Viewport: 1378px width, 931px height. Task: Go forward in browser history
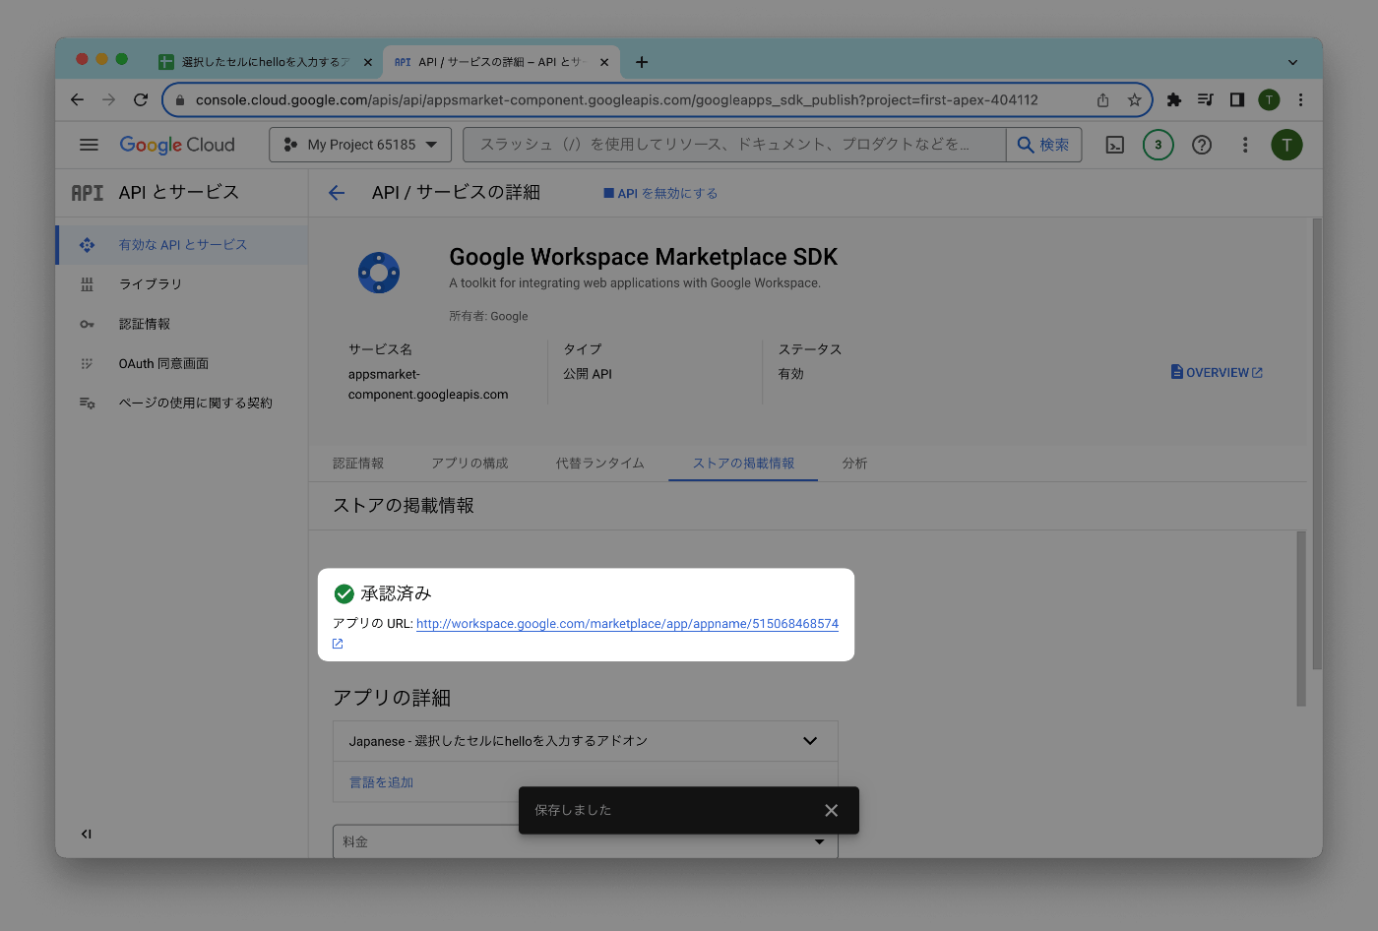click(109, 99)
